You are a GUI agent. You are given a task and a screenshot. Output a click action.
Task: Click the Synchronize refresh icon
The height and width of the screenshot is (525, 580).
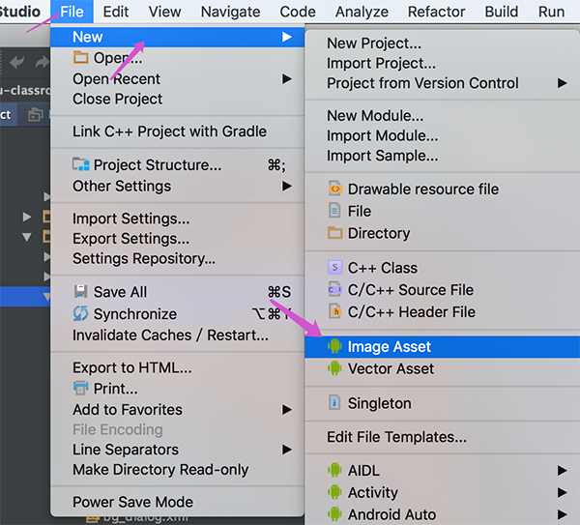click(80, 313)
